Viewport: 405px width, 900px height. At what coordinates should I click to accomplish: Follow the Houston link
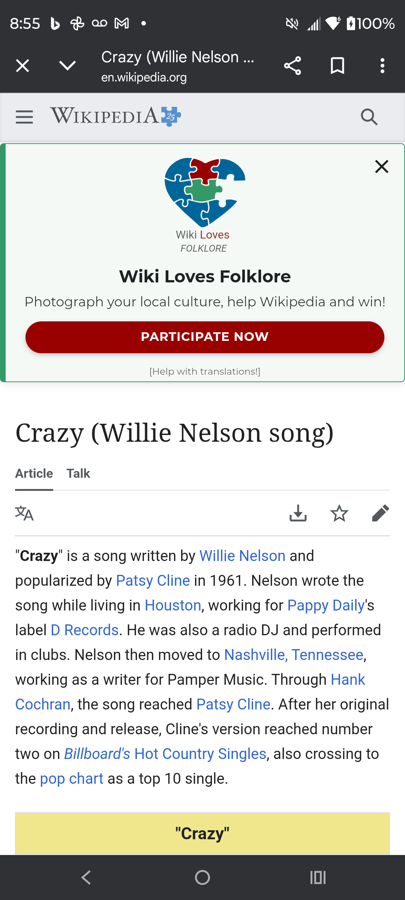[x=173, y=606]
